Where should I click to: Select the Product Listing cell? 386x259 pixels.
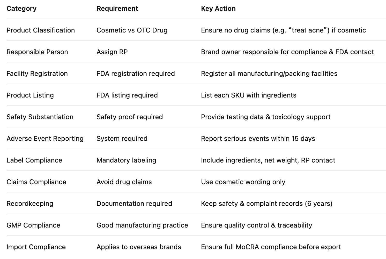coord(30,95)
